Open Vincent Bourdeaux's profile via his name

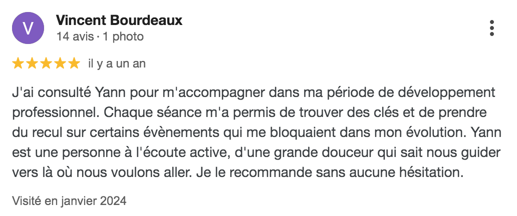tap(119, 20)
